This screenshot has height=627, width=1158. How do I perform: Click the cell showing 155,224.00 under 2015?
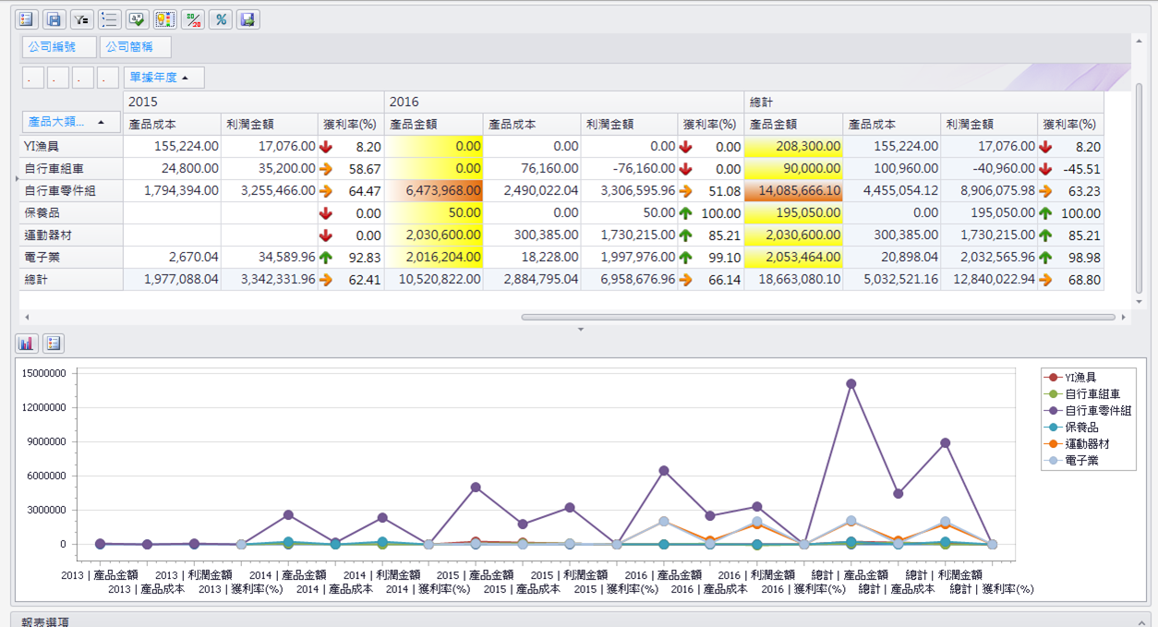coord(172,146)
